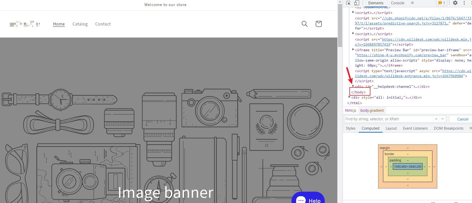Expand the script node above willdesk.min.js
The width and height of the screenshot is (472, 203).
pos(353,33)
